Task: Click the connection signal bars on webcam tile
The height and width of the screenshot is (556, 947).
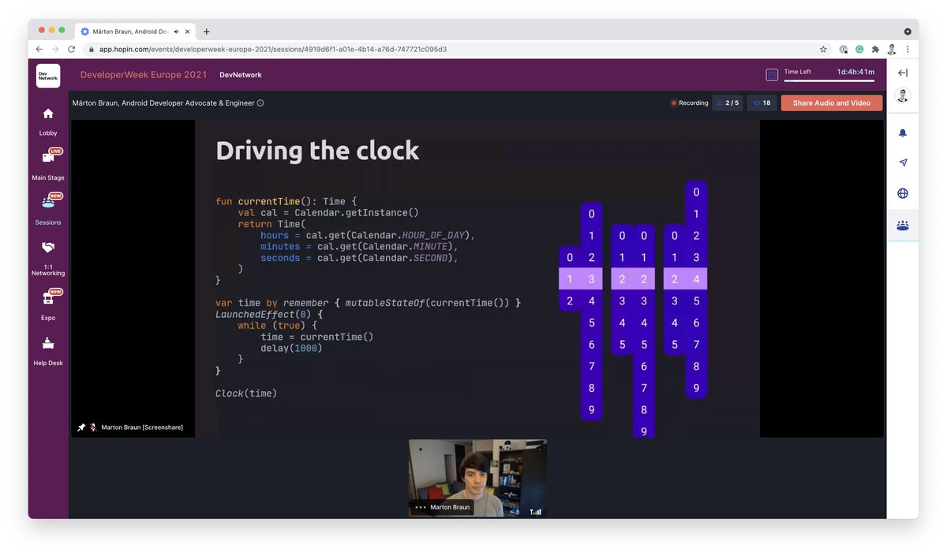Action: tap(536, 511)
